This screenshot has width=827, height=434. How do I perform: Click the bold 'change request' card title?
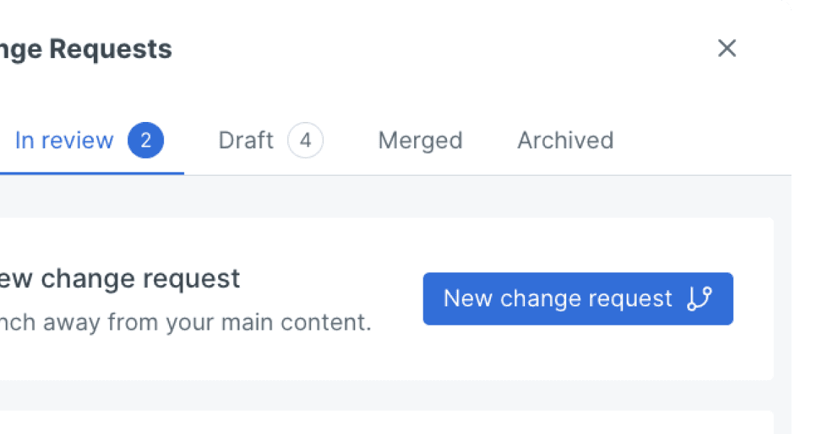[x=120, y=279]
